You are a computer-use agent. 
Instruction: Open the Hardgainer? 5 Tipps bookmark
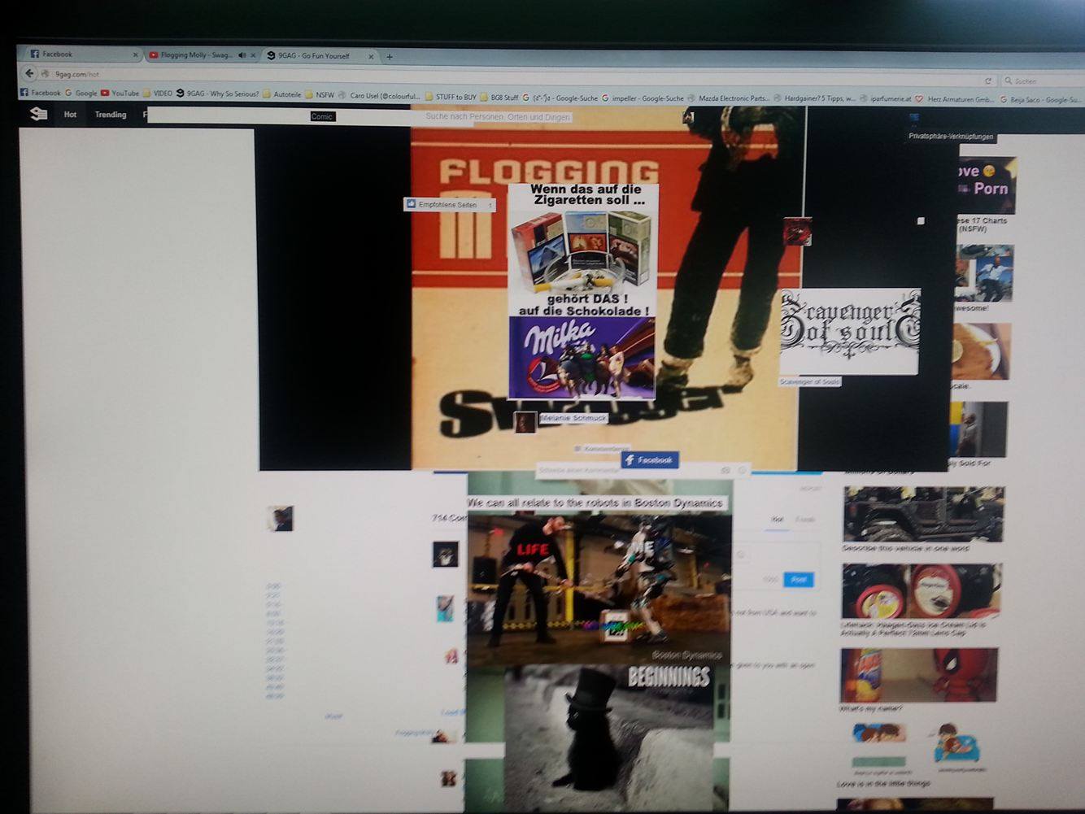tap(815, 98)
